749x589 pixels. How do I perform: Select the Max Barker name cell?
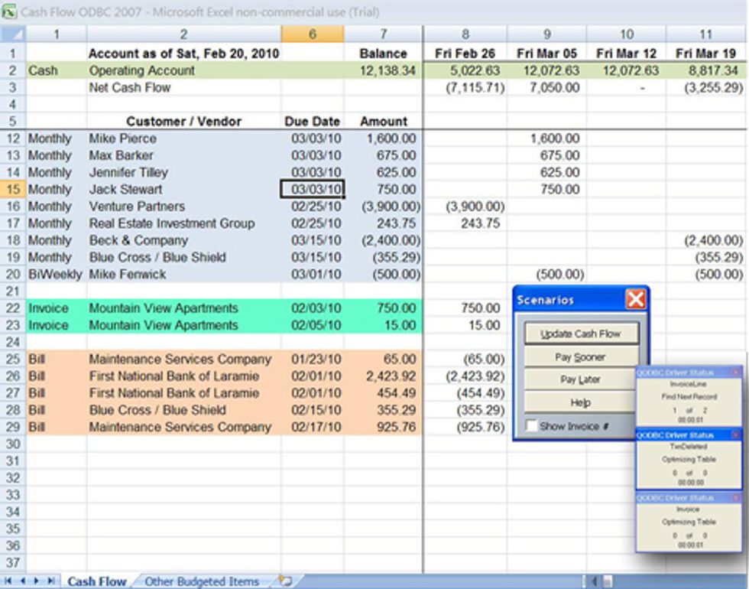184,155
